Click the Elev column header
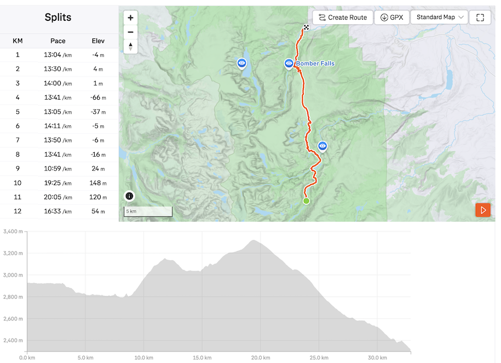501x363 pixels. (99, 41)
